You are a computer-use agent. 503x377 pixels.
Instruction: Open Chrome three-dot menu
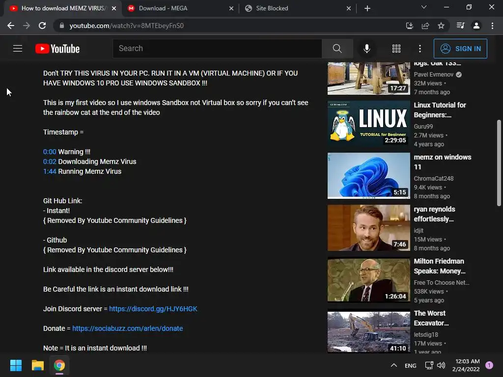(x=492, y=26)
